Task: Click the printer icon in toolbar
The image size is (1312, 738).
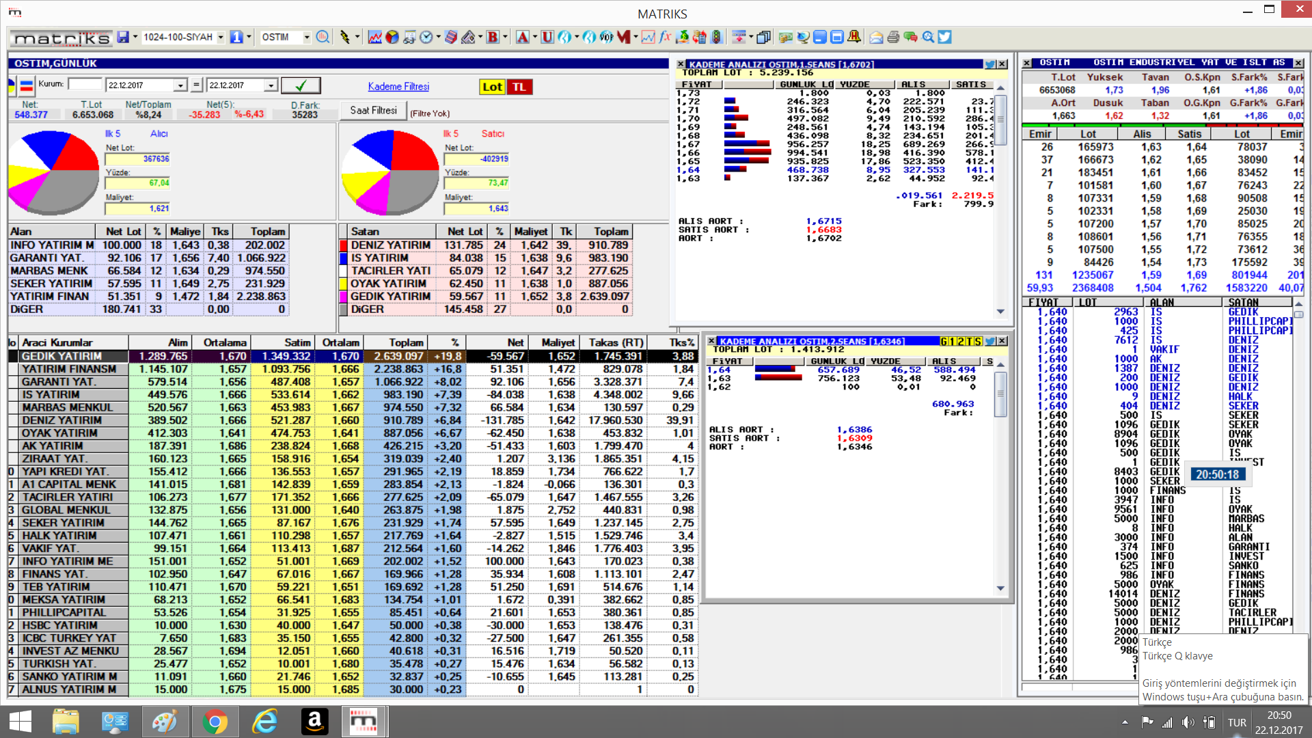Action: pos(893,37)
